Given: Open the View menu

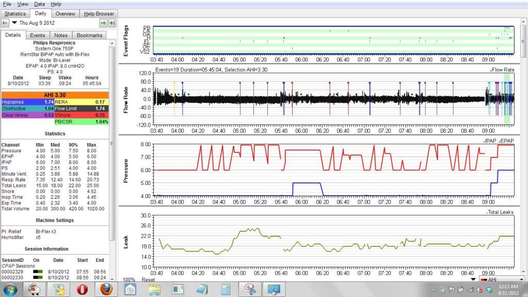Looking at the screenshot, I should point(23,4).
